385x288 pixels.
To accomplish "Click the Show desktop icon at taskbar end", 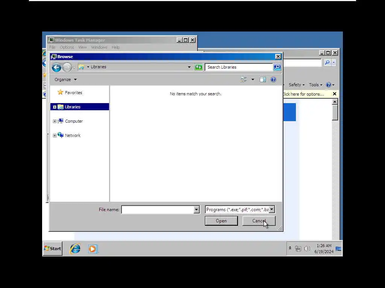I will [x=339, y=249].
